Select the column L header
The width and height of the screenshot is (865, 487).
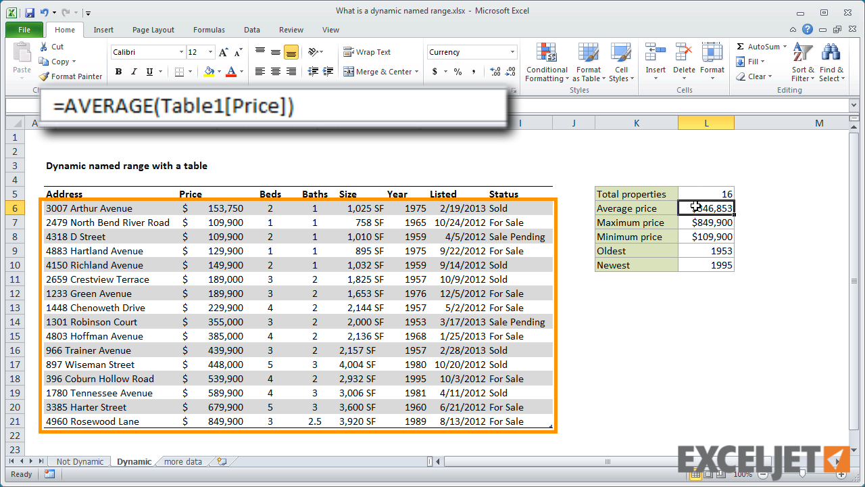(706, 122)
